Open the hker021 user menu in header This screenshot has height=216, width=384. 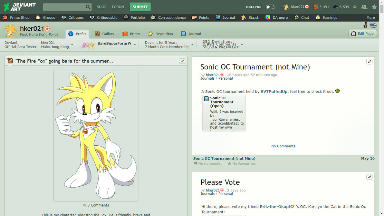pos(296,7)
